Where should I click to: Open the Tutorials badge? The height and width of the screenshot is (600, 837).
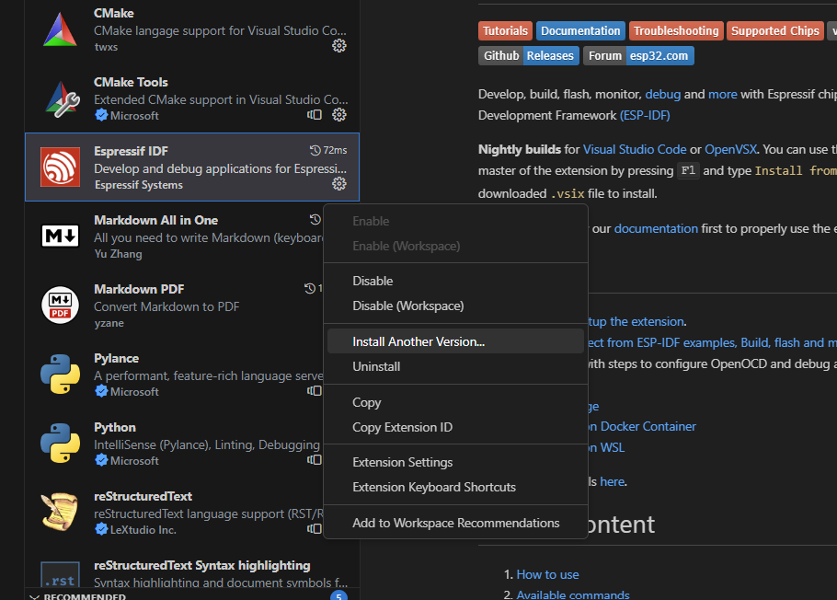tap(505, 31)
